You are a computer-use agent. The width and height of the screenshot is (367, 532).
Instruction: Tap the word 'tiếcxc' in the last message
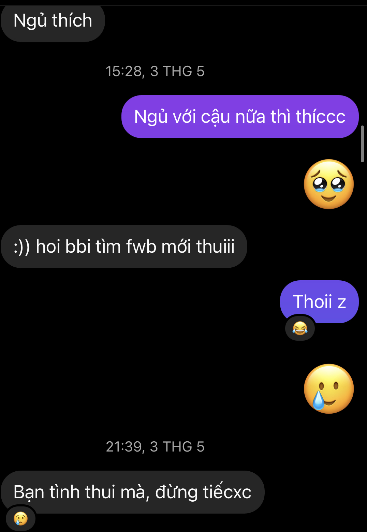tap(227, 492)
